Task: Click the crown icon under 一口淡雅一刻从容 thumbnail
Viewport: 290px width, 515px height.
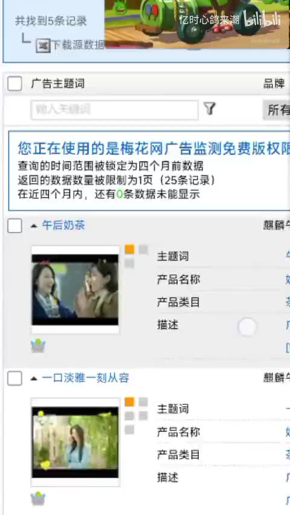Action: [x=38, y=499]
